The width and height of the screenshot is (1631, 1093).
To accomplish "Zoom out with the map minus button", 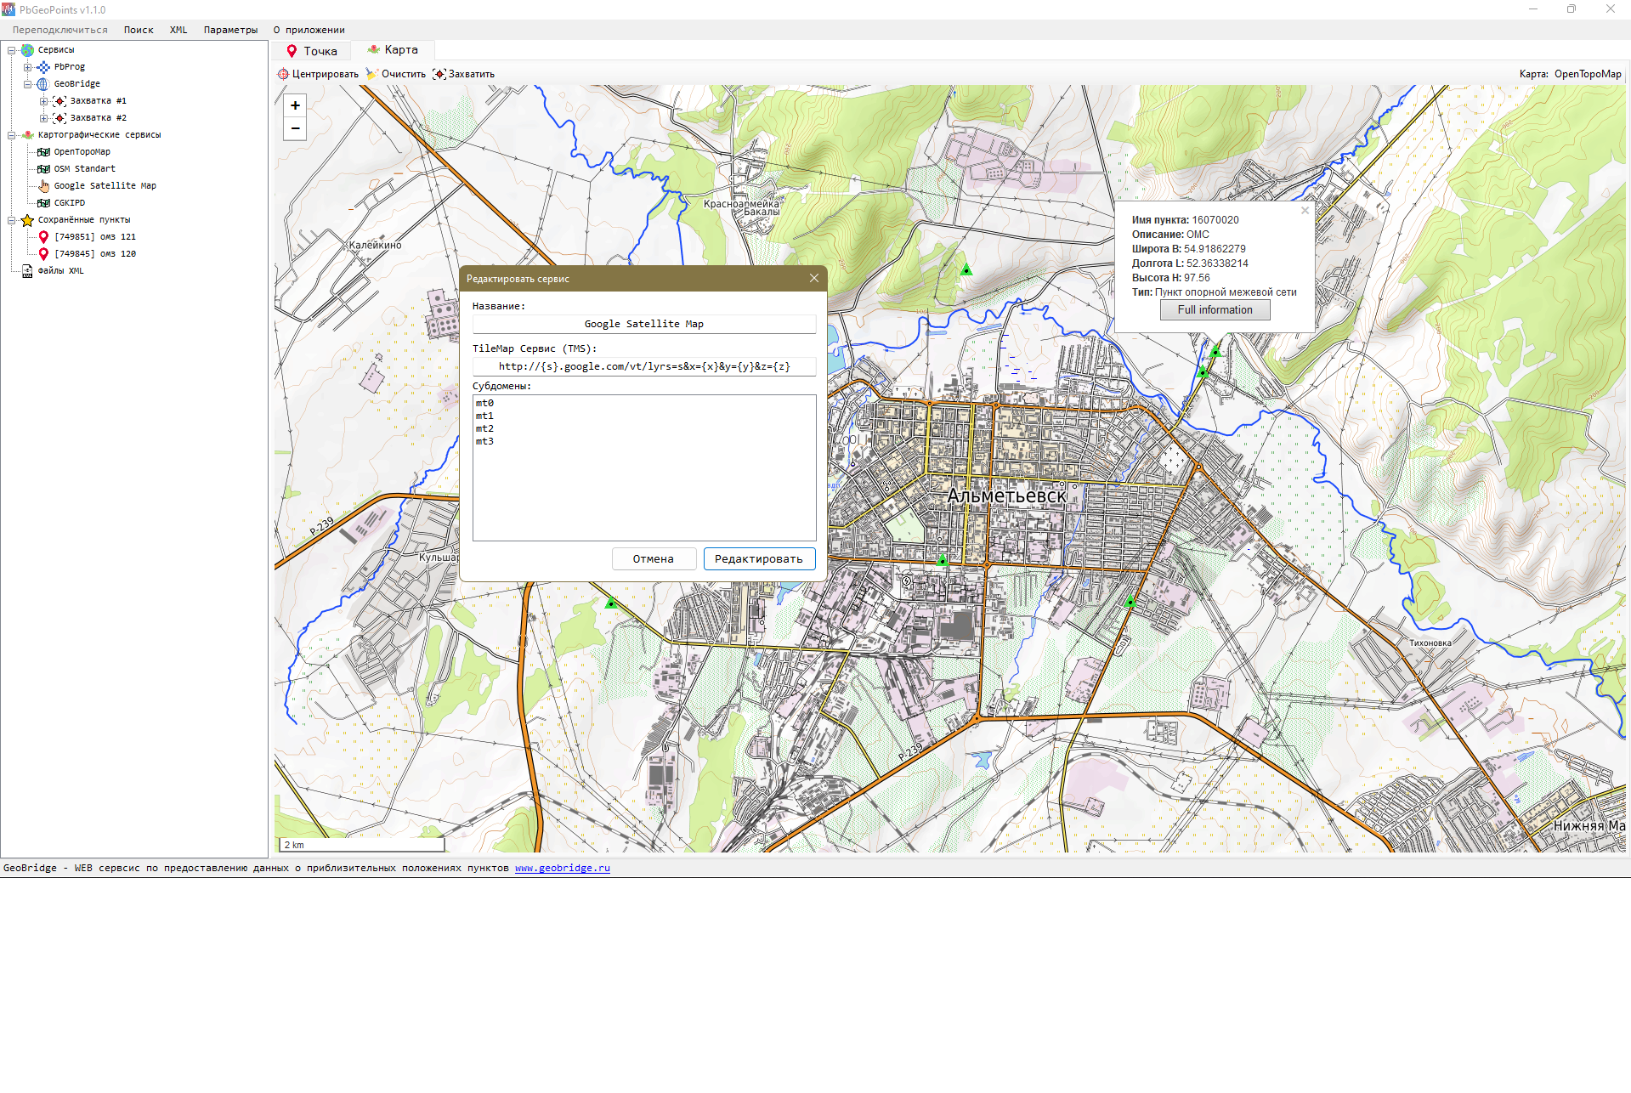I will pos(295,128).
